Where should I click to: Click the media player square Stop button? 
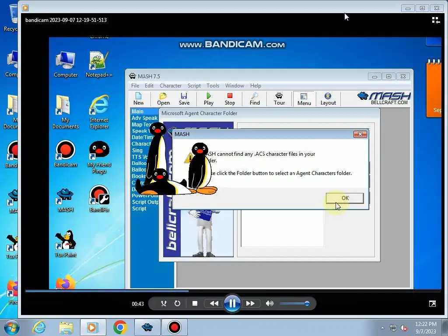[195, 304]
